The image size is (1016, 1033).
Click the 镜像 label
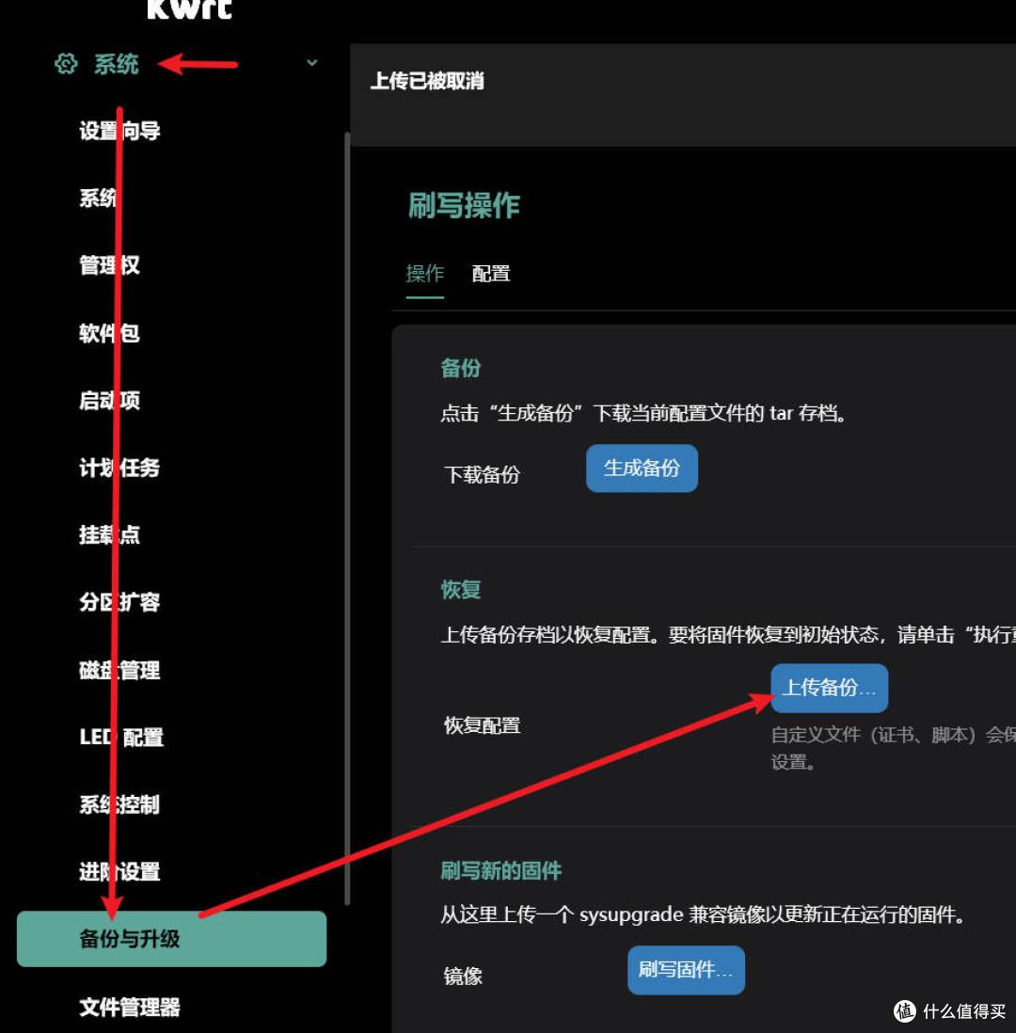[463, 976]
